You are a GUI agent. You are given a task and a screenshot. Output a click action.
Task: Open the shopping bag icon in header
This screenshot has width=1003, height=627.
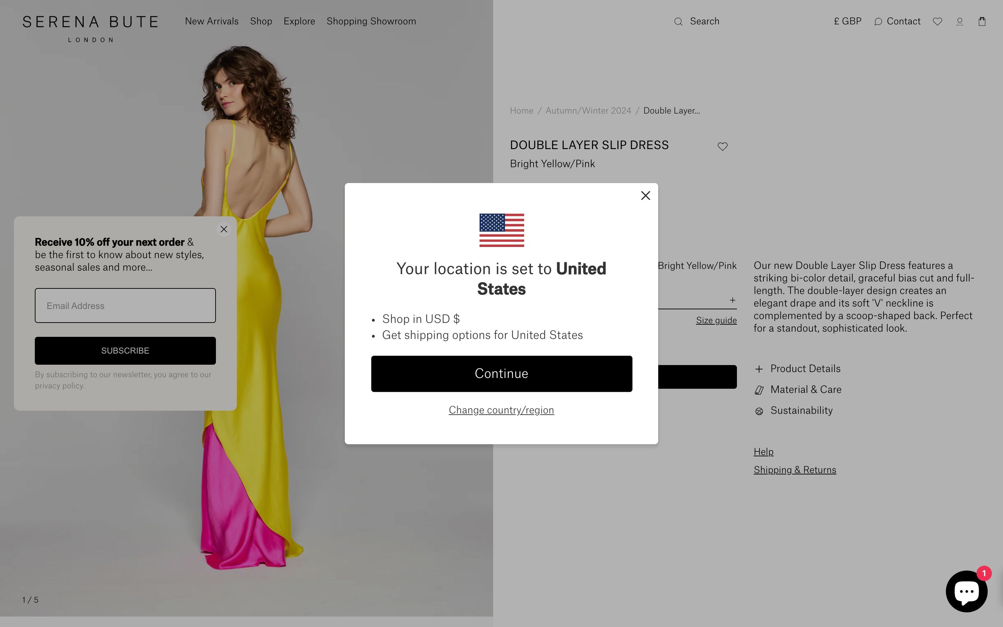click(982, 22)
